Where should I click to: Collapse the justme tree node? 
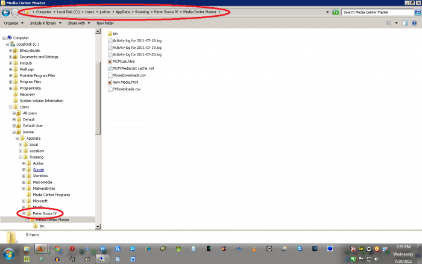click(x=14, y=132)
